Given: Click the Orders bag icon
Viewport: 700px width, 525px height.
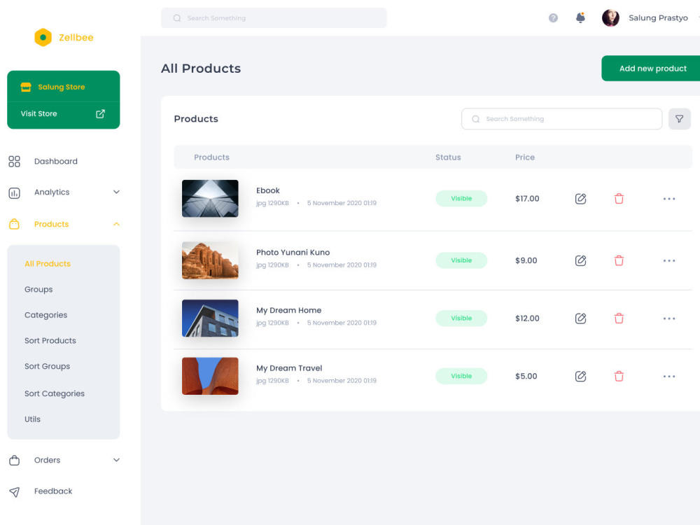Looking at the screenshot, I should tap(14, 461).
